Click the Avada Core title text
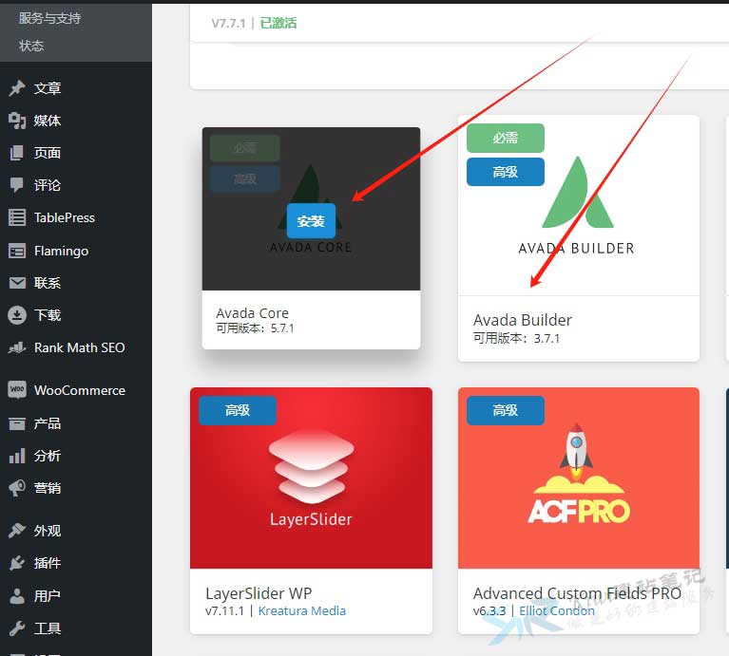This screenshot has width=729, height=656. pyautogui.click(x=253, y=313)
